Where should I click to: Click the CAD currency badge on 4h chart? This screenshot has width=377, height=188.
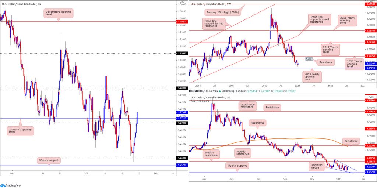[x=182, y=3]
